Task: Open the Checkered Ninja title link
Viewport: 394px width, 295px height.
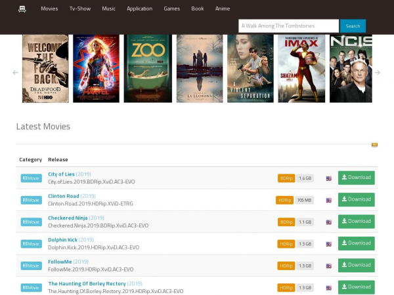Action: 68,218
